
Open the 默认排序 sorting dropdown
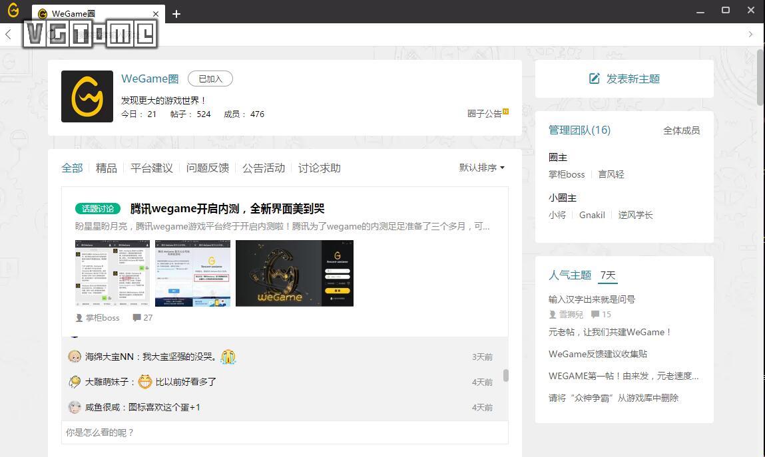point(481,168)
